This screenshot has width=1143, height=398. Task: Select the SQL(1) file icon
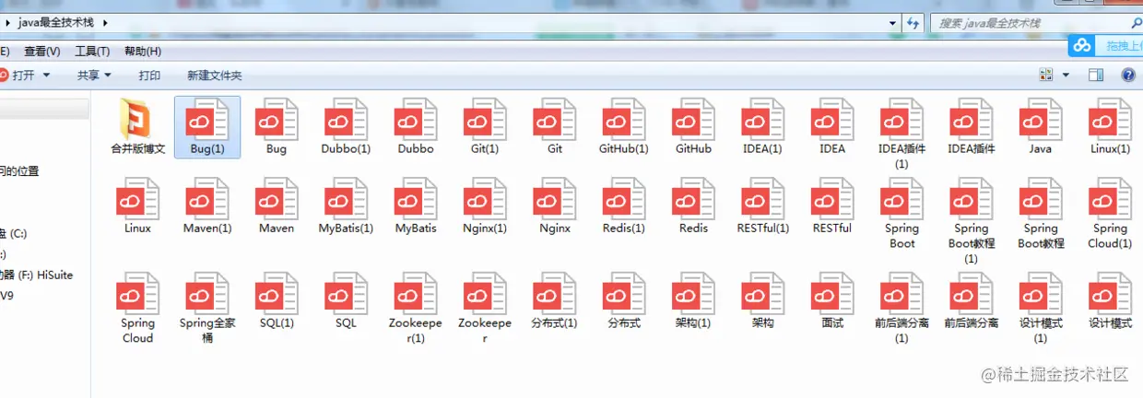[277, 294]
